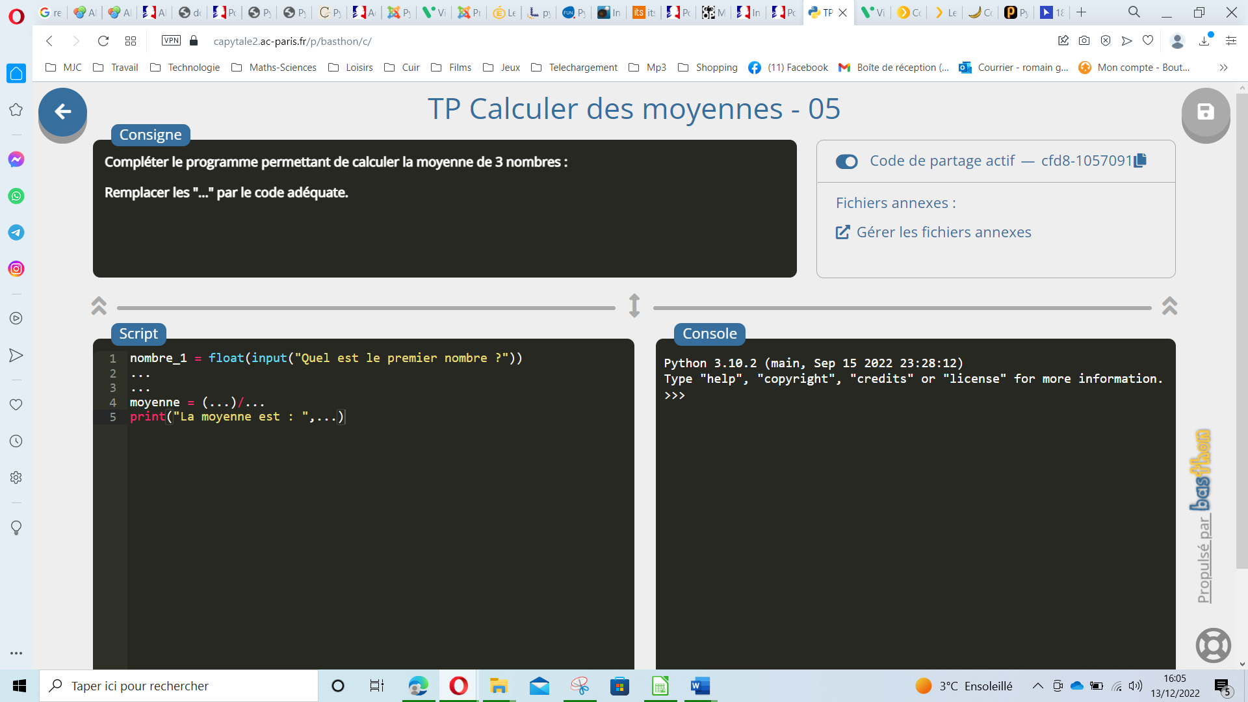Collapse the panel using left double chevron
Image resolution: width=1248 pixels, height=702 pixels.
point(99,305)
